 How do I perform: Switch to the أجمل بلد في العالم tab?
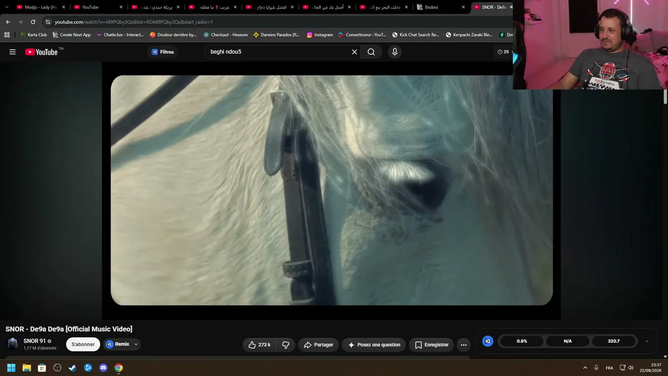pyautogui.click(x=328, y=7)
